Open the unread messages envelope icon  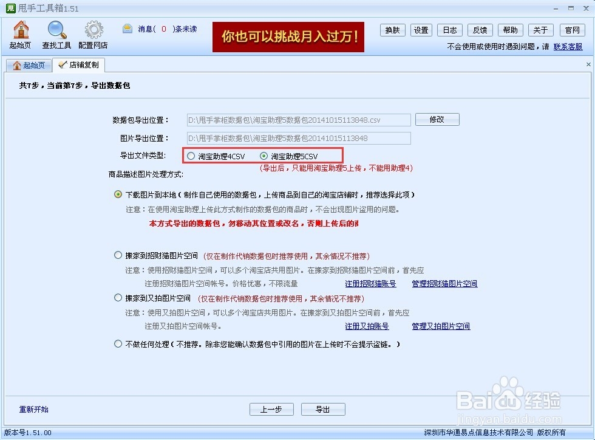point(127,29)
